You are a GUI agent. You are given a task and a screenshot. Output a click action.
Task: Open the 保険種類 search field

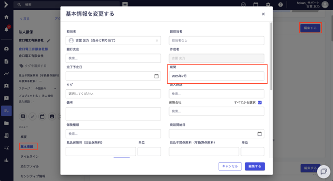tap(113, 134)
